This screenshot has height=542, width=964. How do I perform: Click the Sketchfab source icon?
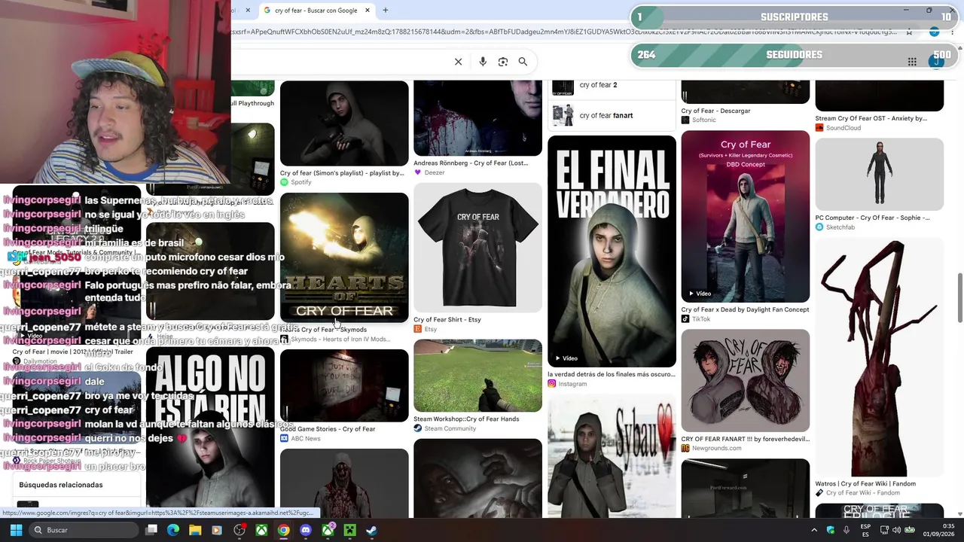(x=819, y=227)
